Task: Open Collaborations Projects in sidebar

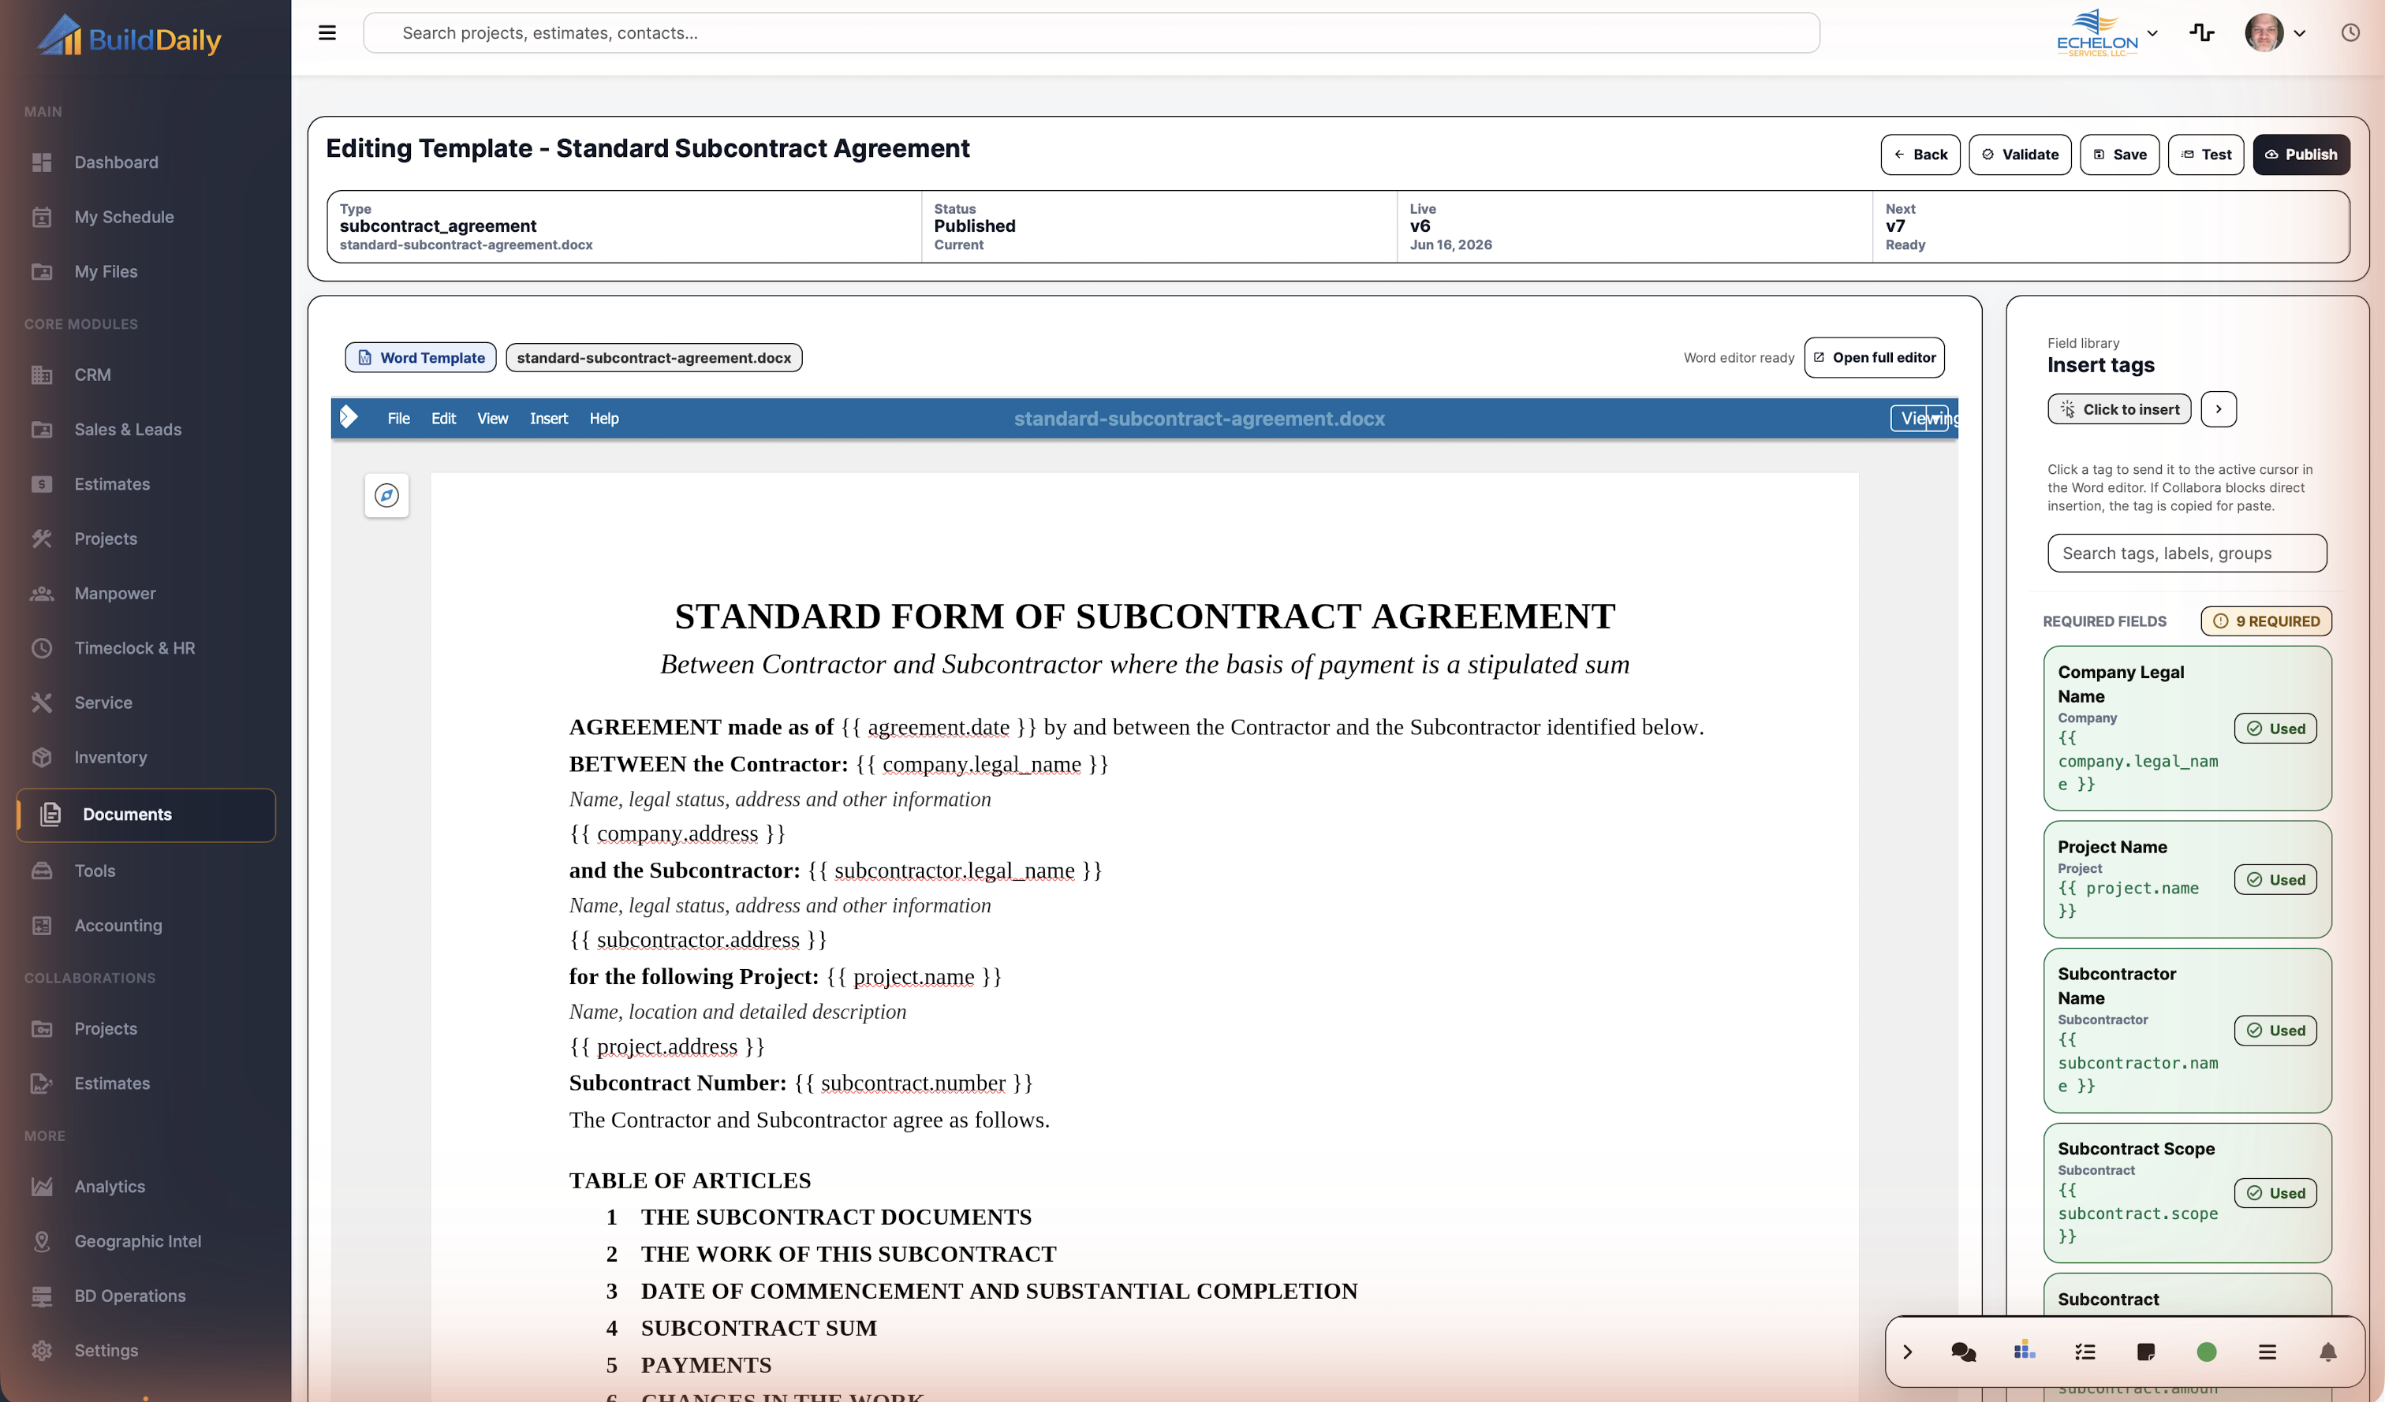Action: (x=146, y=1028)
